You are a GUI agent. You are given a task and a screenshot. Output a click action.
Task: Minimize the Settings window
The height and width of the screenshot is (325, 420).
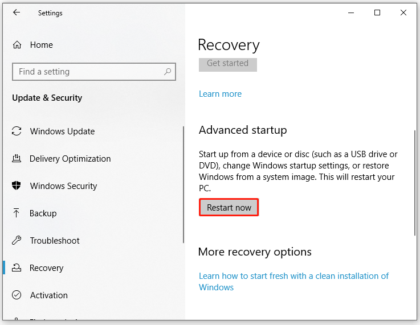(x=351, y=13)
